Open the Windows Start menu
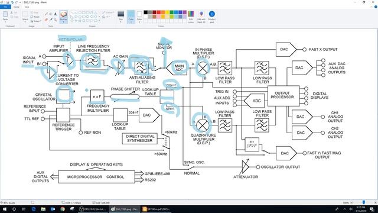Image resolution: width=378 pixels, height=213 pixels. tap(5, 209)
